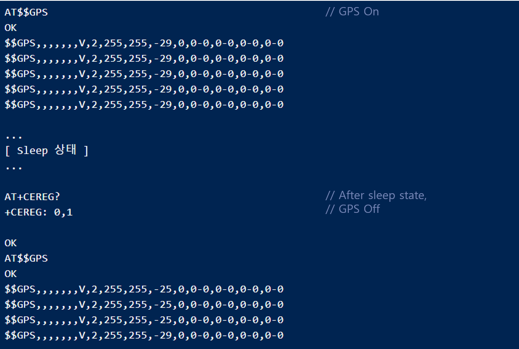Click the last $$GPS output line showing -29

tap(144, 336)
